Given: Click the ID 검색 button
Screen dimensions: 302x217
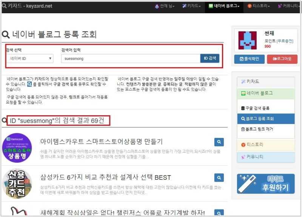Looking at the screenshot, I should tap(210, 58).
